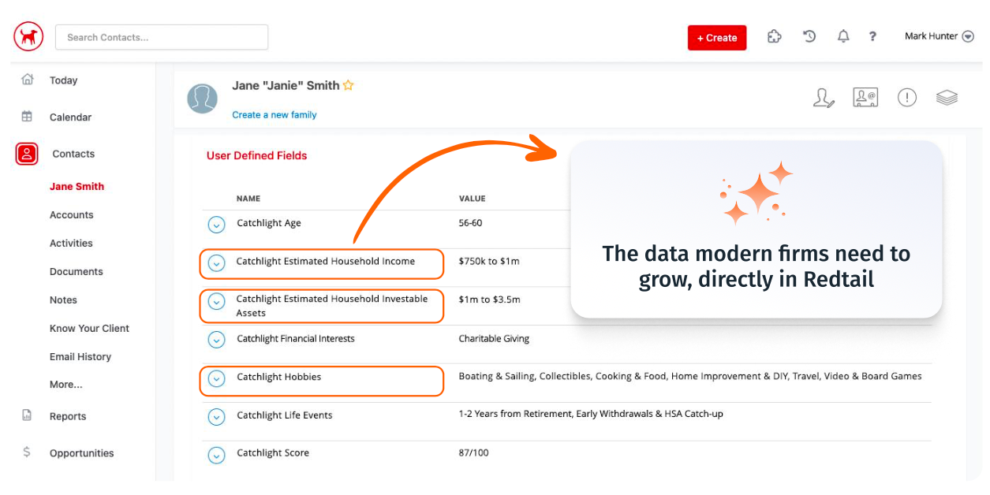Expand the Catchlight Age row chevron
Viewport: 990px width, 495px height.
(x=216, y=225)
